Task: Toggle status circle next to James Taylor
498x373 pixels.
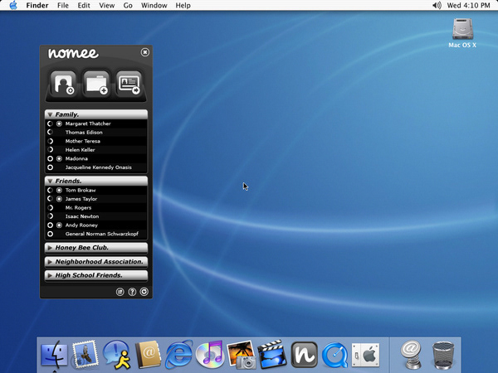Action: coord(50,199)
